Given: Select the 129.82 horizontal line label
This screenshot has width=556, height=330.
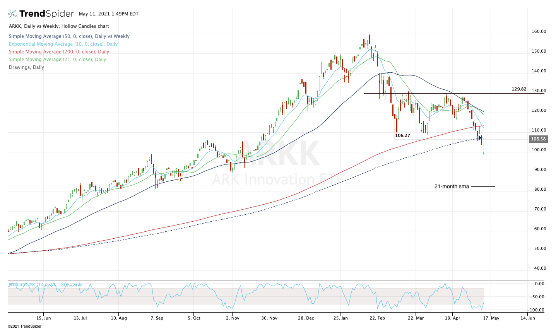Looking at the screenshot, I should pyautogui.click(x=518, y=89).
